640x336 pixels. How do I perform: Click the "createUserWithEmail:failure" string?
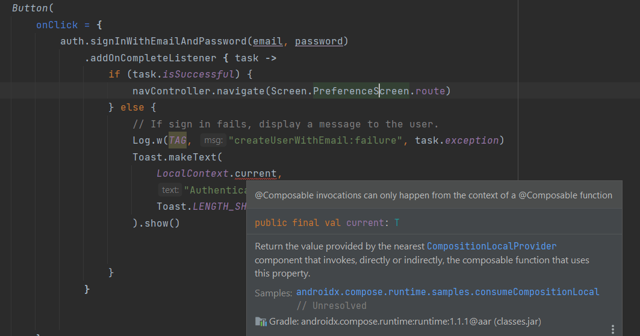coord(315,141)
